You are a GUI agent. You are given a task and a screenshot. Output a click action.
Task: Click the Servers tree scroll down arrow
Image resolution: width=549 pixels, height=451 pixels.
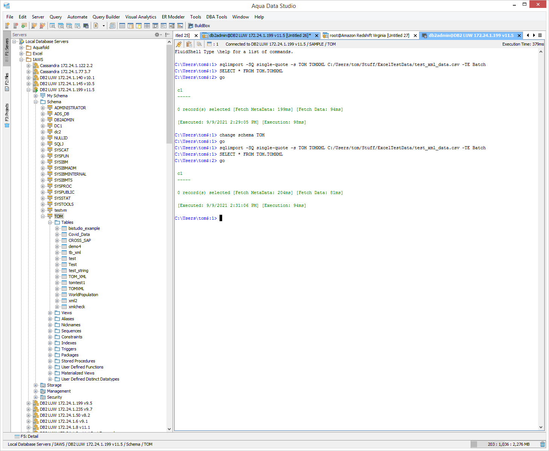point(169,429)
